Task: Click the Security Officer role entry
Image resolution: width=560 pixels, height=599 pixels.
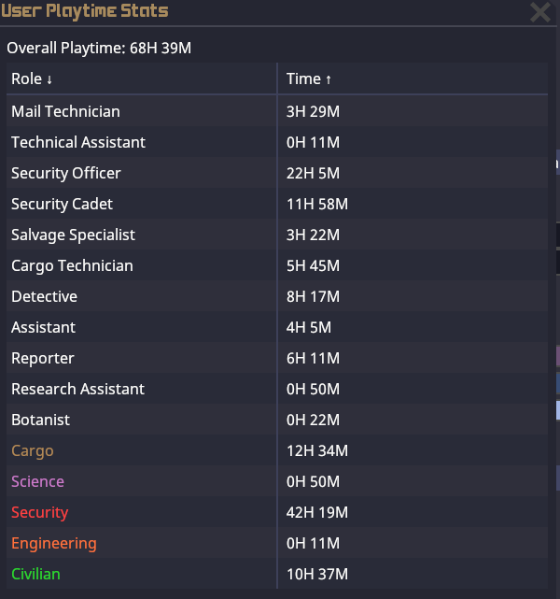Action: tap(66, 173)
